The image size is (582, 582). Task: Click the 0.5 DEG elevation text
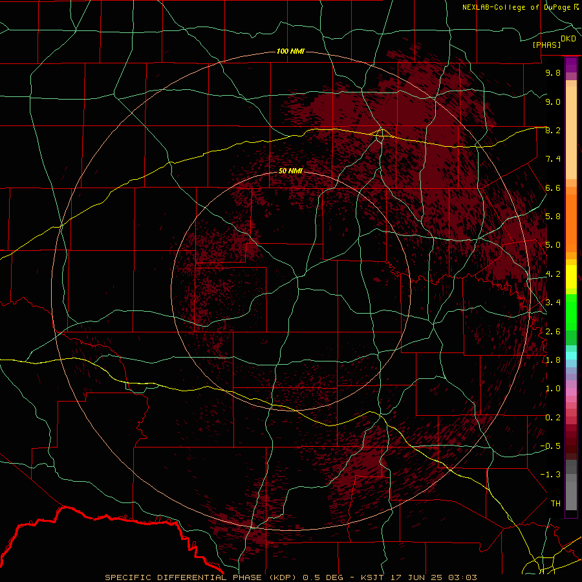click(323, 577)
